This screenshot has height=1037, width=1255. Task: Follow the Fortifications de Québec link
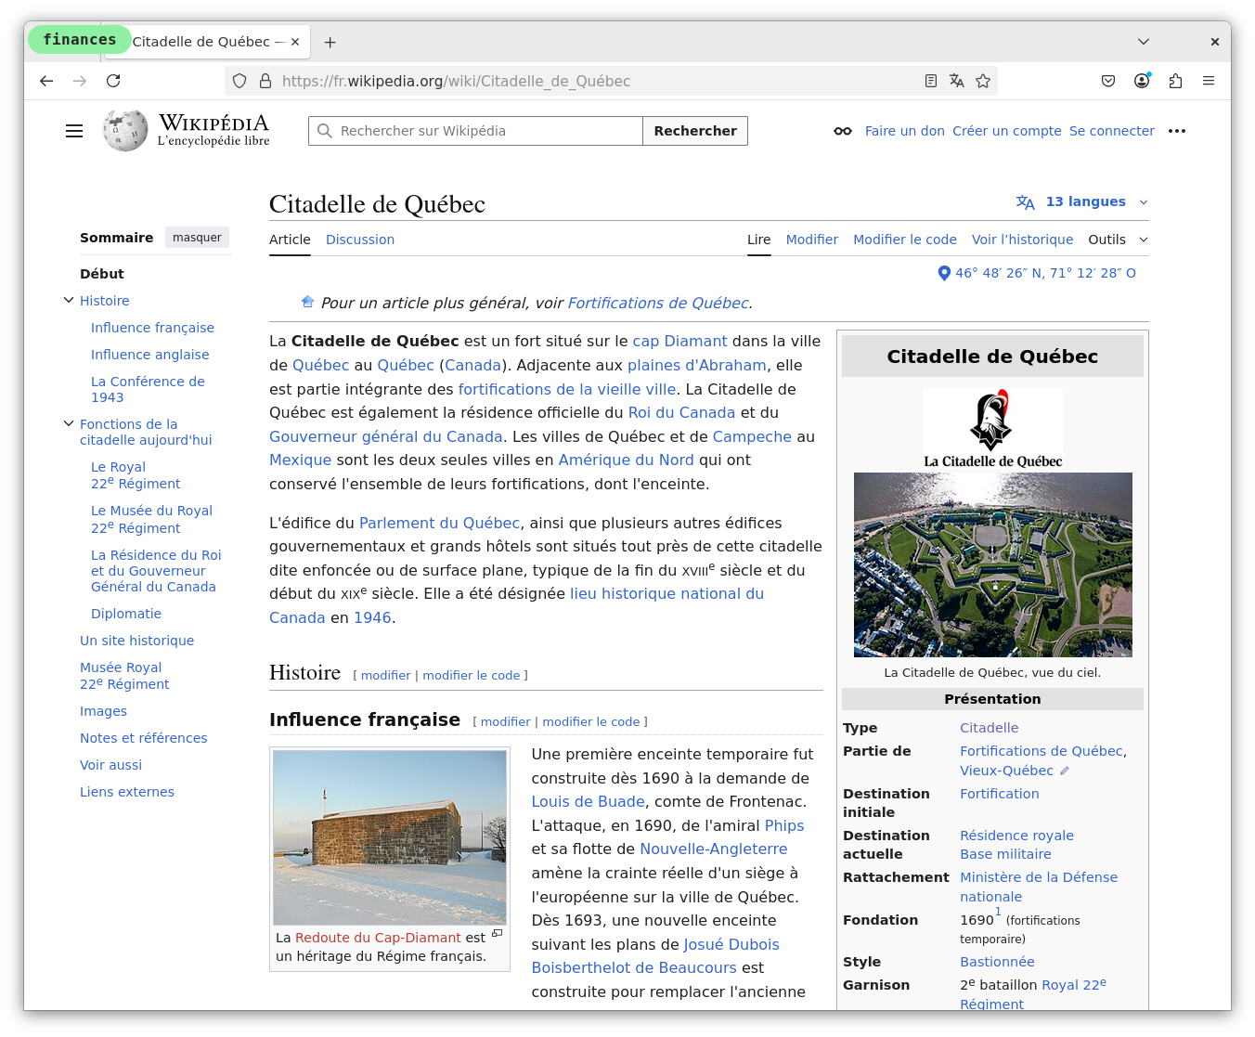(x=657, y=303)
